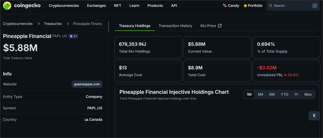Click the search magnifier icon

pyautogui.click(x=271, y=6)
